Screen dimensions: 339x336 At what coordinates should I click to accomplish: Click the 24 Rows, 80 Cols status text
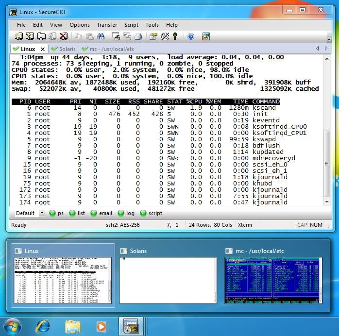point(210,225)
